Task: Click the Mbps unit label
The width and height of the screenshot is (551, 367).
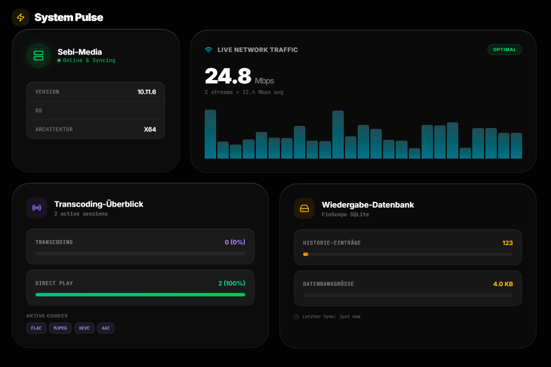Action: point(265,81)
